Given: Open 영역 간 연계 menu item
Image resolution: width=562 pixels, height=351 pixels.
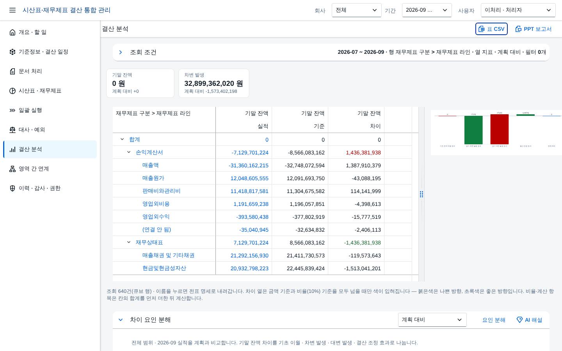Looking at the screenshot, I should (50, 169).
